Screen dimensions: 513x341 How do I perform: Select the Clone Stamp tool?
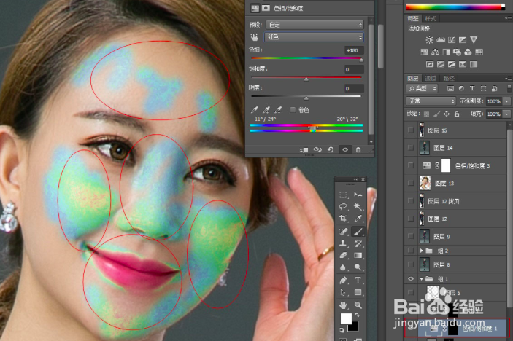(x=343, y=243)
